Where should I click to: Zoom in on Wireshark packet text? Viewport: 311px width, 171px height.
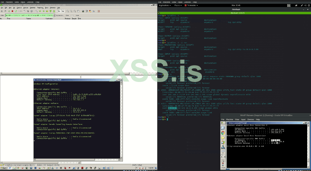point(68,11)
